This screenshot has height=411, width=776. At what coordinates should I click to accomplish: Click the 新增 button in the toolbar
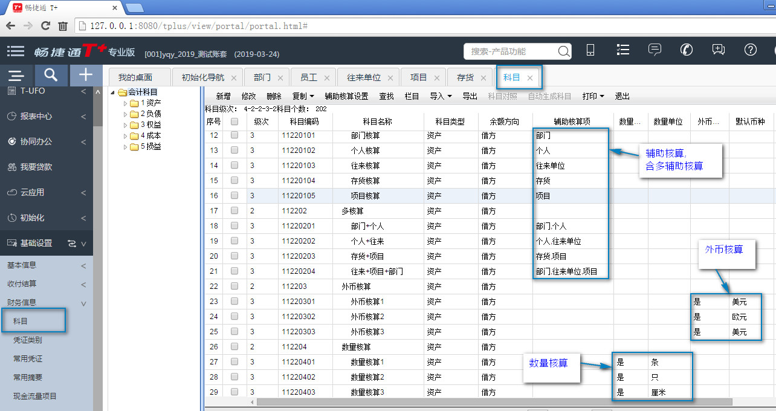point(223,96)
